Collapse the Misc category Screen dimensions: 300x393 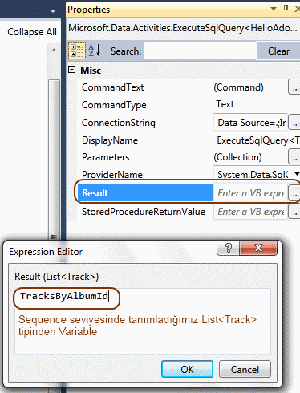pyautogui.click(x=71, y=70)
